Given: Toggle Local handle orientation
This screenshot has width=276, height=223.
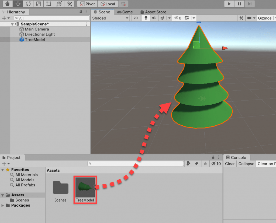Looking at the screenshot, I should point(108,4).
